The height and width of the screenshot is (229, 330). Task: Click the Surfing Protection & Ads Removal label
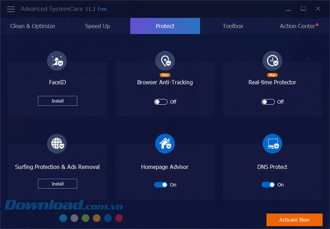point(57,167)
